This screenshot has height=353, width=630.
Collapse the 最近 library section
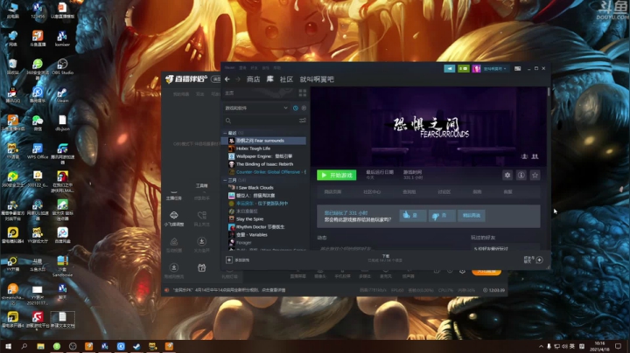coord(225,133)
